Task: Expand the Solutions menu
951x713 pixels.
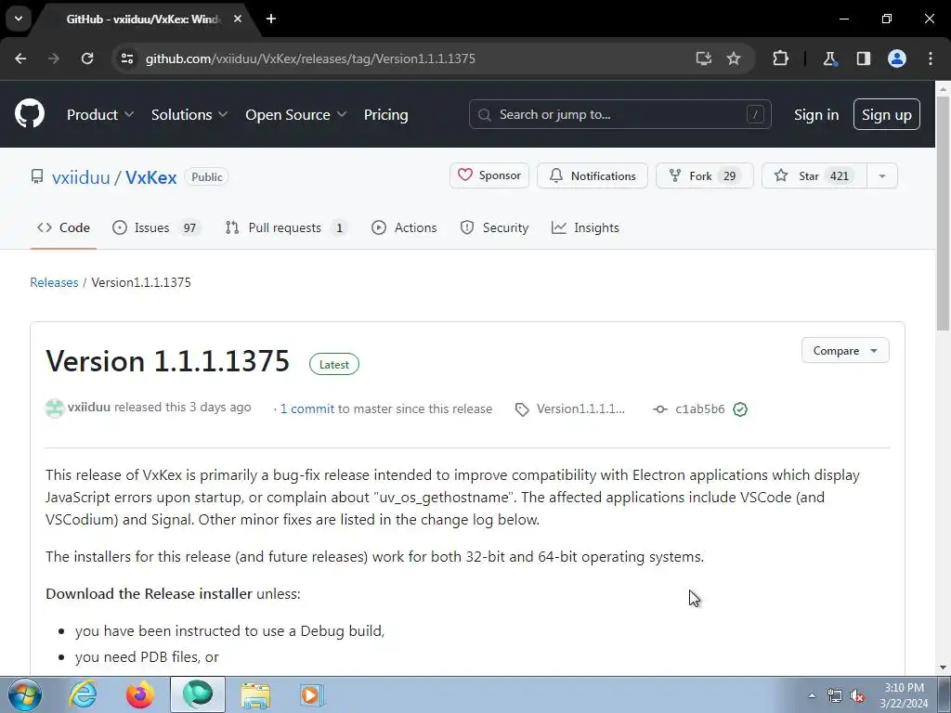Action: point(189,114)
